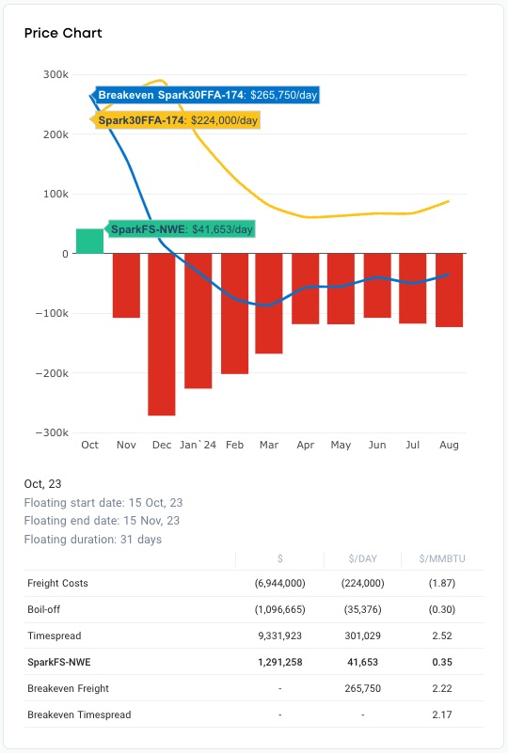The width and height of the screenshot is (508, 753).
Task: Click the red June bar
Action: click(377, 286)
